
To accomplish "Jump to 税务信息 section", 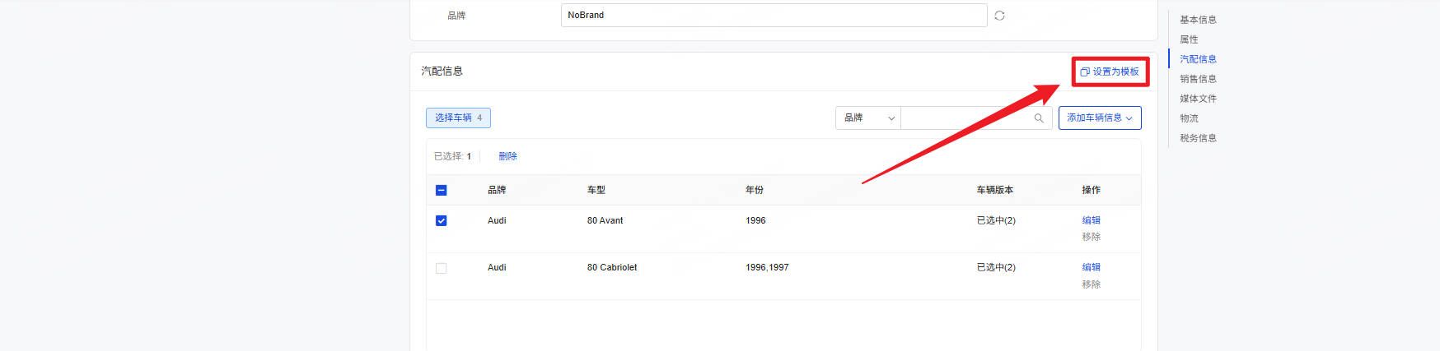I will click(x=1198, y=138).
